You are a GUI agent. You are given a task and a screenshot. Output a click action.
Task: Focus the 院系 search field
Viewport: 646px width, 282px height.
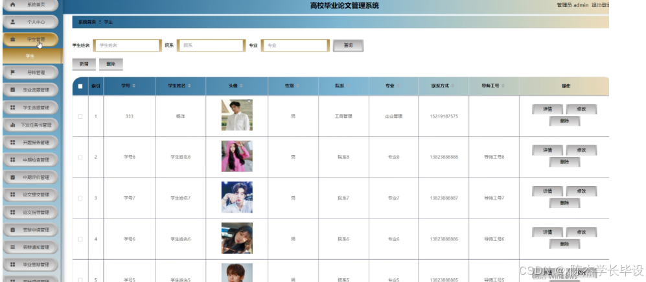[211, 45]
